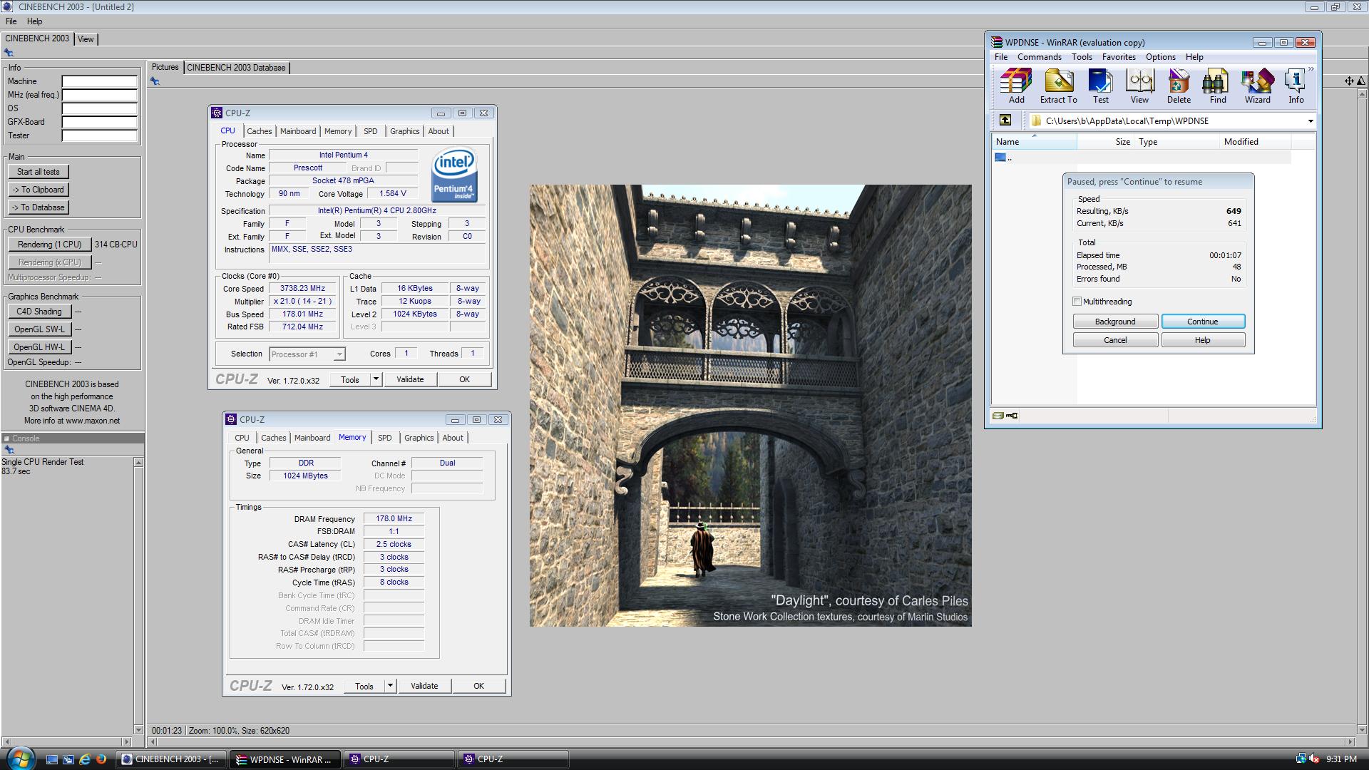Click OK in lower CPU-Z window
The height and width of the screenshot is (770, 1369).
[x=478, y=686]
